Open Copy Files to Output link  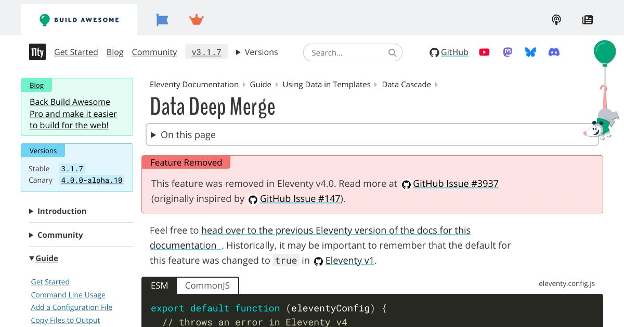66,320
